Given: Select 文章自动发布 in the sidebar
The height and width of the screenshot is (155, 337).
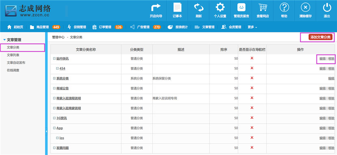Looking at the screenshot, I should click(x=16, y=63).
